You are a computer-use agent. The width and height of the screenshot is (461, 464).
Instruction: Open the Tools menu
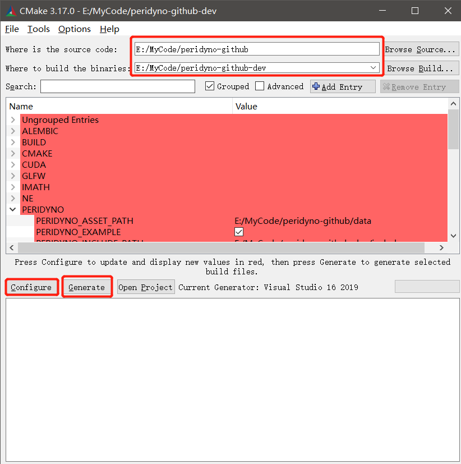39,29
